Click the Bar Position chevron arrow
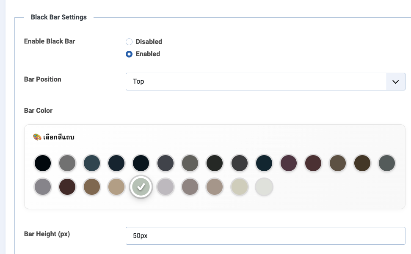Screen dimensions: 411x254 click(396, 82)
